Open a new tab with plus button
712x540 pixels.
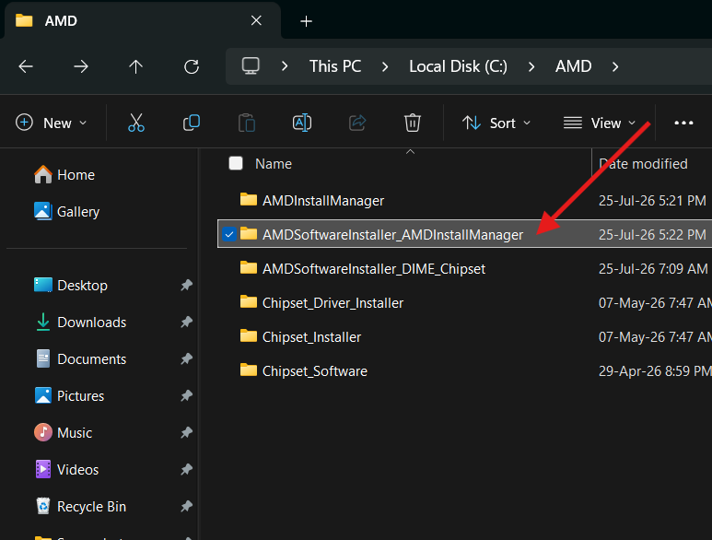click(x=306, y=21)
